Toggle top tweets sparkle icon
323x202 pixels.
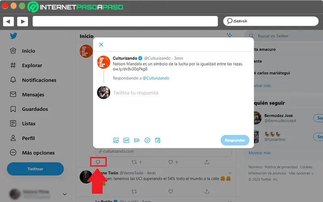pos(229,35)
